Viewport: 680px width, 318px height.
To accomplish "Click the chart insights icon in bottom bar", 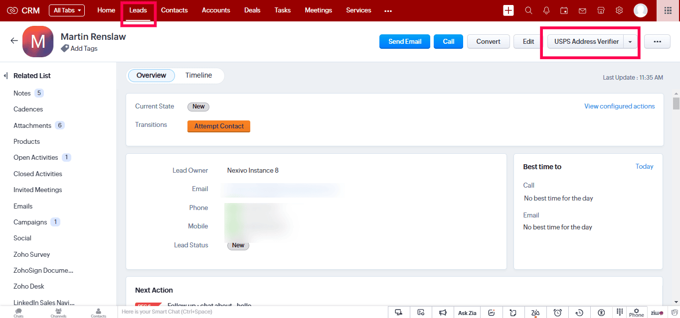I will click(x=491, y=313).
